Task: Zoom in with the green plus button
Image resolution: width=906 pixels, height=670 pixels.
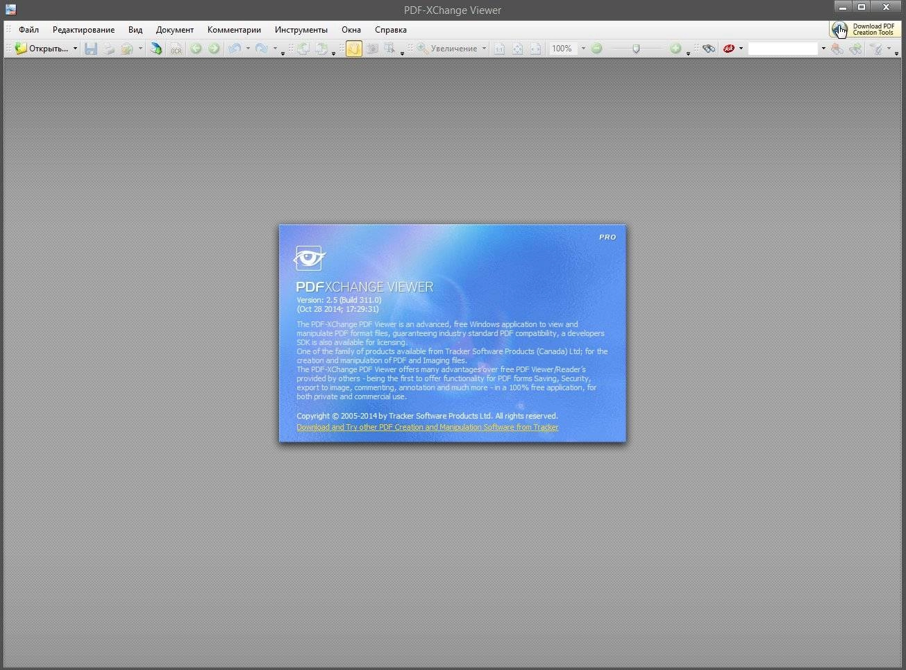Action: tap(676, 49)
